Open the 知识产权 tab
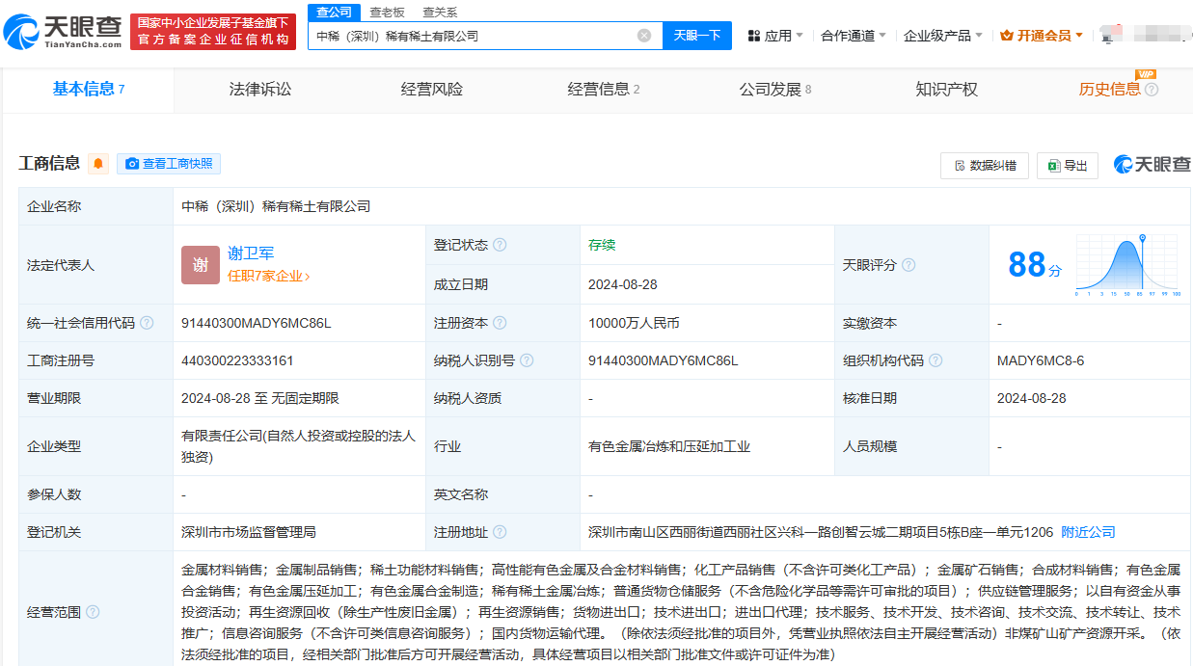Screen dimensions: 1193x666 (x=947, y=90)
